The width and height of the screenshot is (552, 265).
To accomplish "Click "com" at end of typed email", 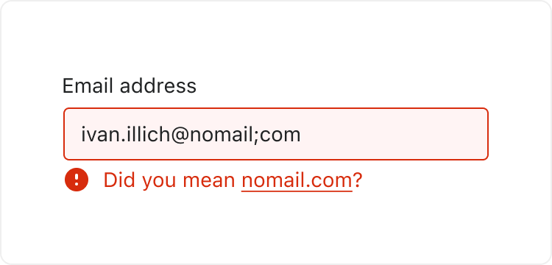I will [280, 136].
